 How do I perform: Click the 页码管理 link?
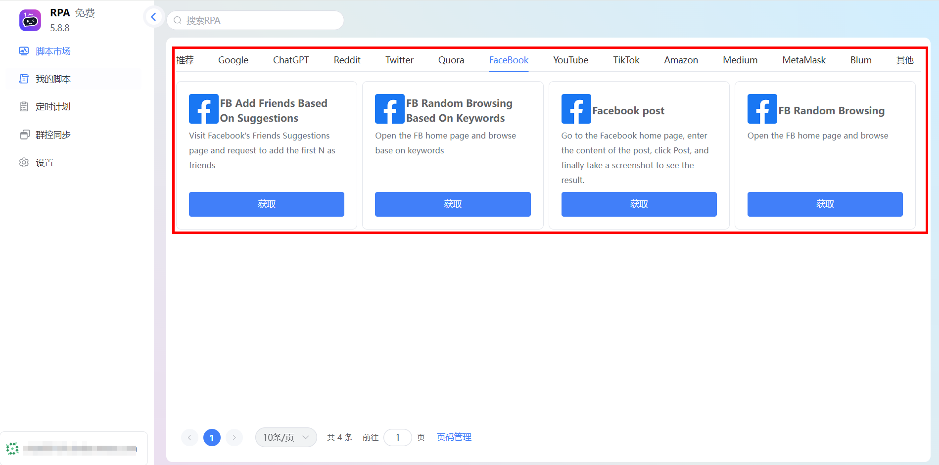tap(454, 437)
